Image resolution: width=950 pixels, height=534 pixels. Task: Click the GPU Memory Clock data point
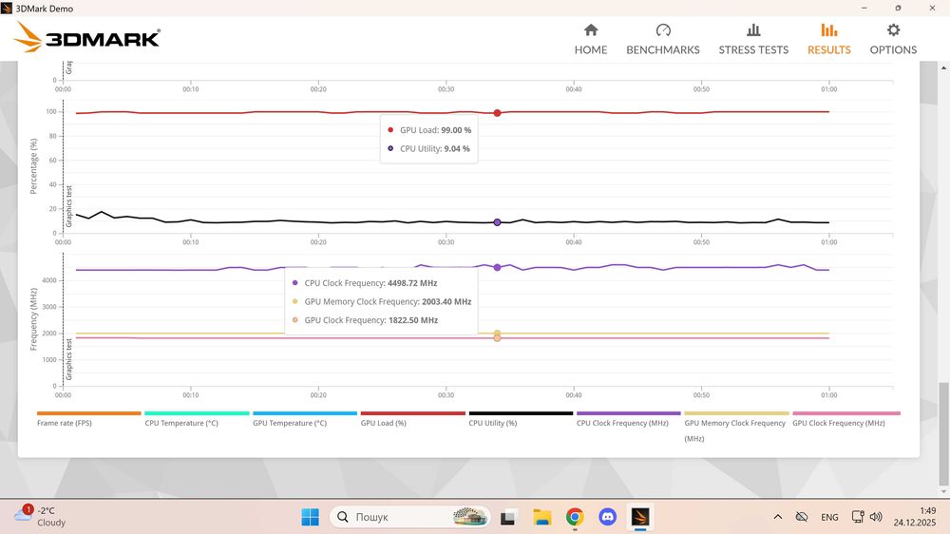tap(497, 334)
